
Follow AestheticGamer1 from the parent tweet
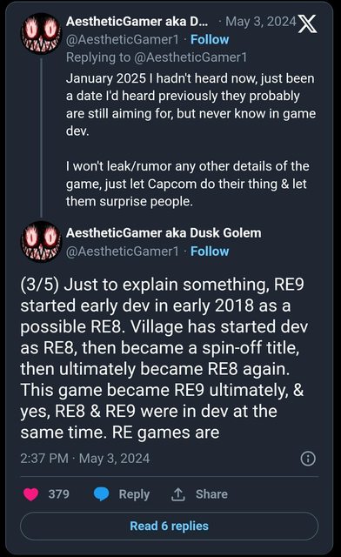[210, 39]
